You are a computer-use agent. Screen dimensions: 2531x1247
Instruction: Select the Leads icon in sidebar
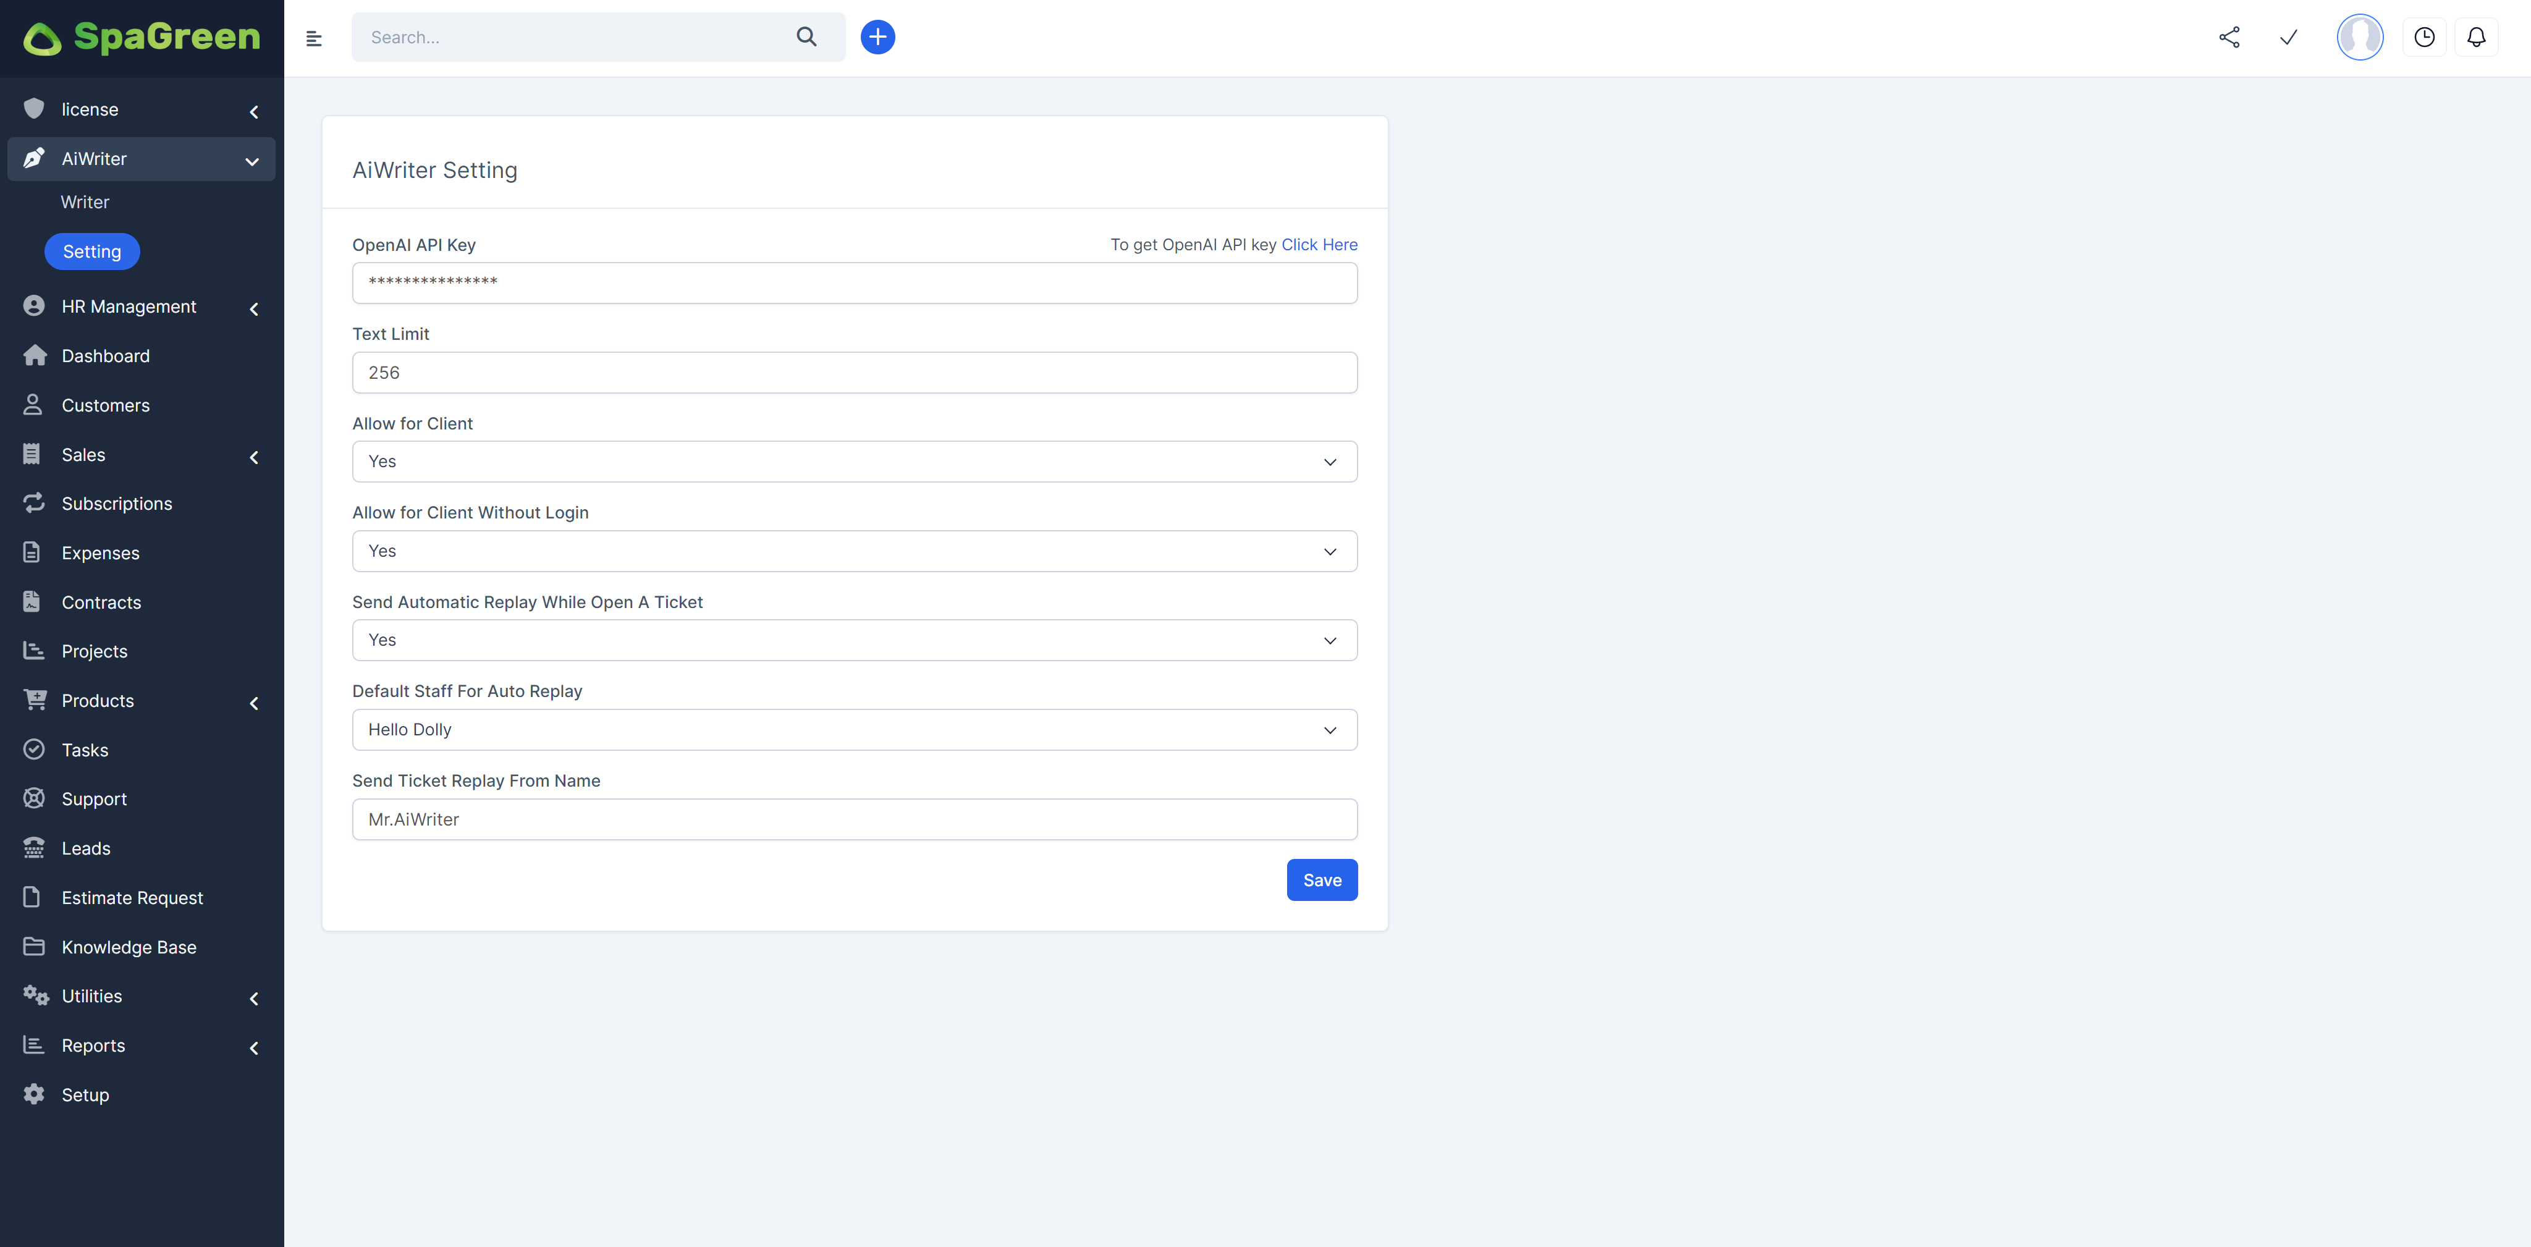coord(35,847)
